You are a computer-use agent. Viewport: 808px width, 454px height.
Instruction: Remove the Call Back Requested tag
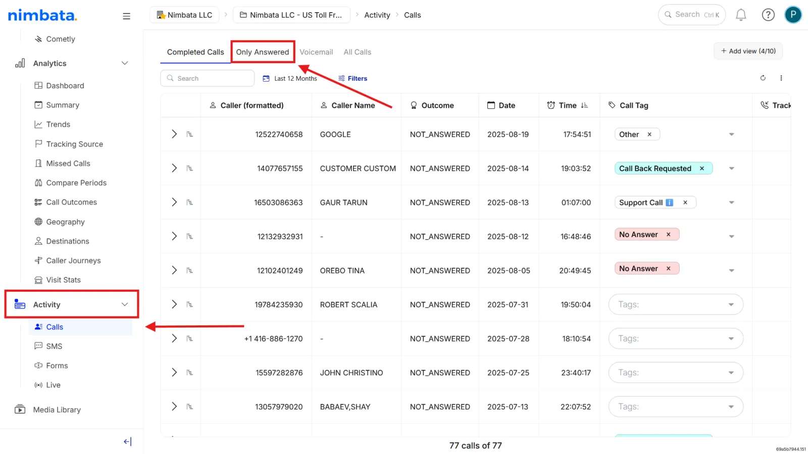pyautogui.click(x=702, y=168)
